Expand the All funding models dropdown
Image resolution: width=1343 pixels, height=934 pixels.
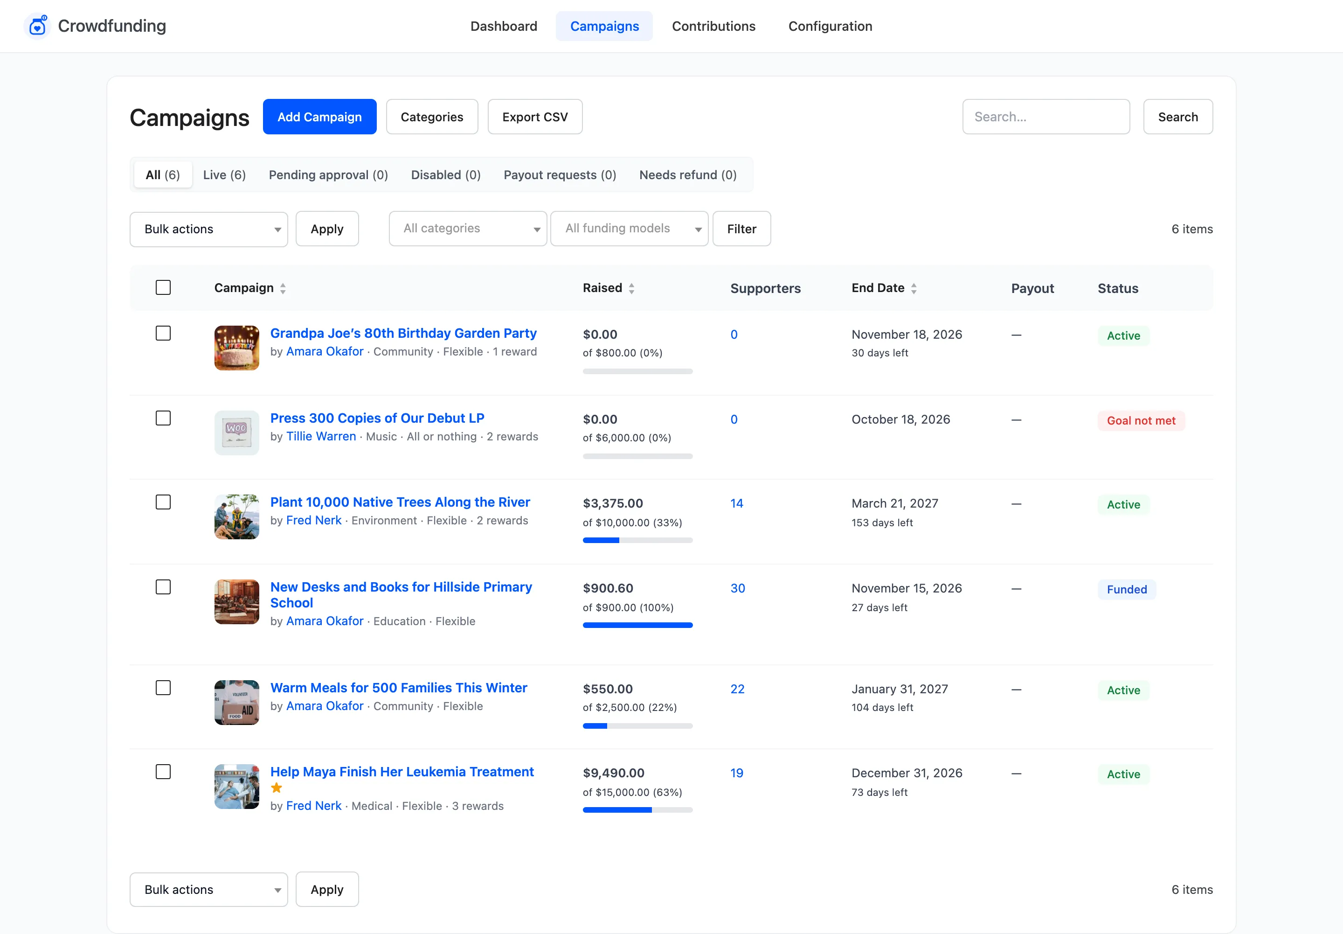630,229
